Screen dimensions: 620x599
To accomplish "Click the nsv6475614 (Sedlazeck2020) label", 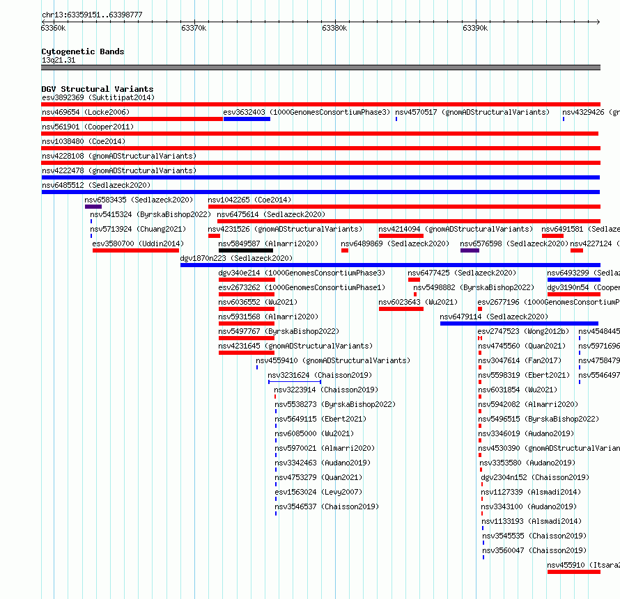I will point(271,214).
